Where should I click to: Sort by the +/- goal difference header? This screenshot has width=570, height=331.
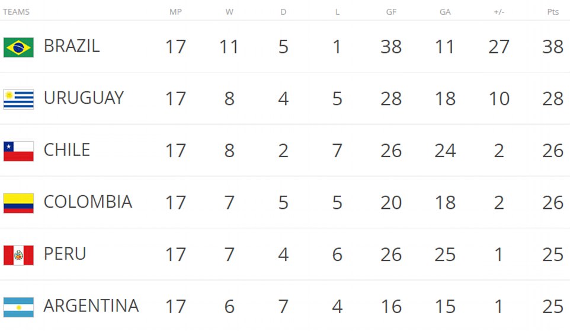pyautogui.click(x=498, y=12)
